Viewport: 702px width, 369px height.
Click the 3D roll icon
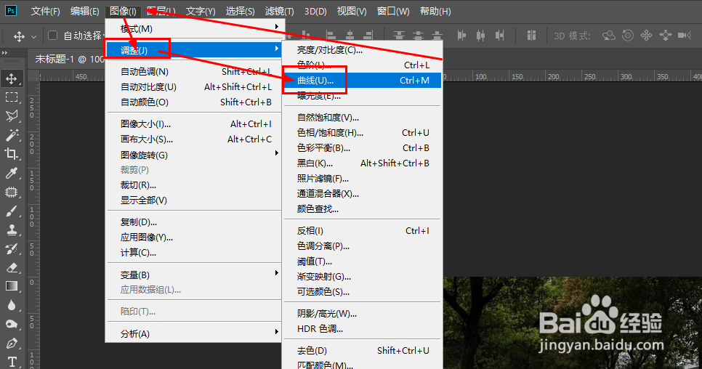pyautogui.click(x=628, y=36)
